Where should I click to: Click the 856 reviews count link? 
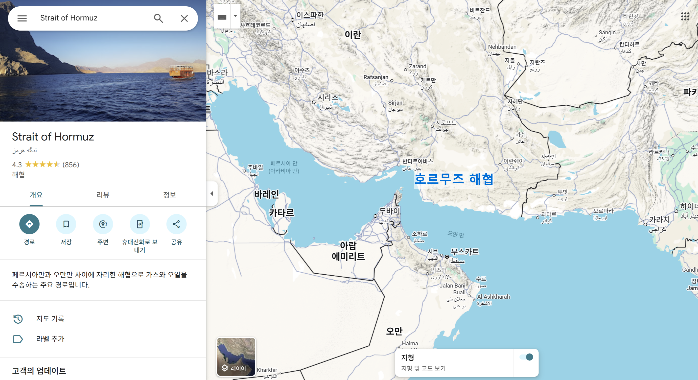tap(71, 165)
